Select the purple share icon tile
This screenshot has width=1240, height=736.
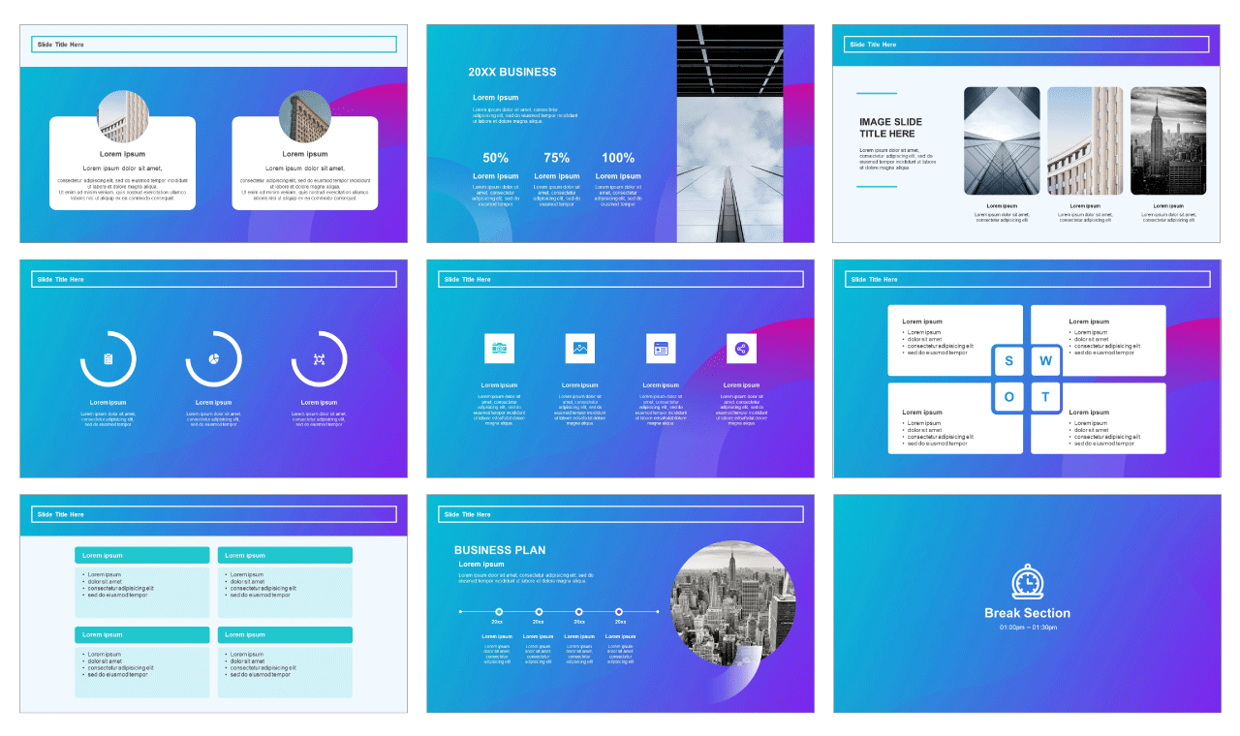(741, 349)
